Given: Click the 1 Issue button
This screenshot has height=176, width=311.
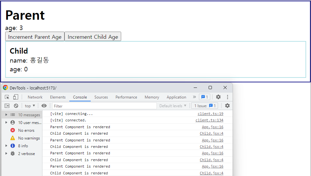Looking at the screenshot, I should pyautogui.click(x=205, y=106).
